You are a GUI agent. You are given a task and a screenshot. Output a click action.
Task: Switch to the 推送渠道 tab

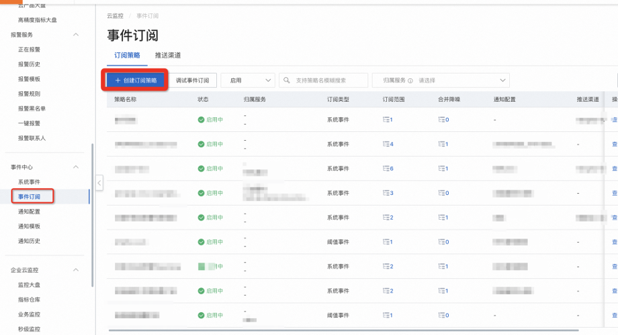(167, 56)
